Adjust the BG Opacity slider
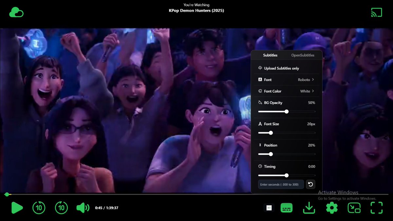 287,112
